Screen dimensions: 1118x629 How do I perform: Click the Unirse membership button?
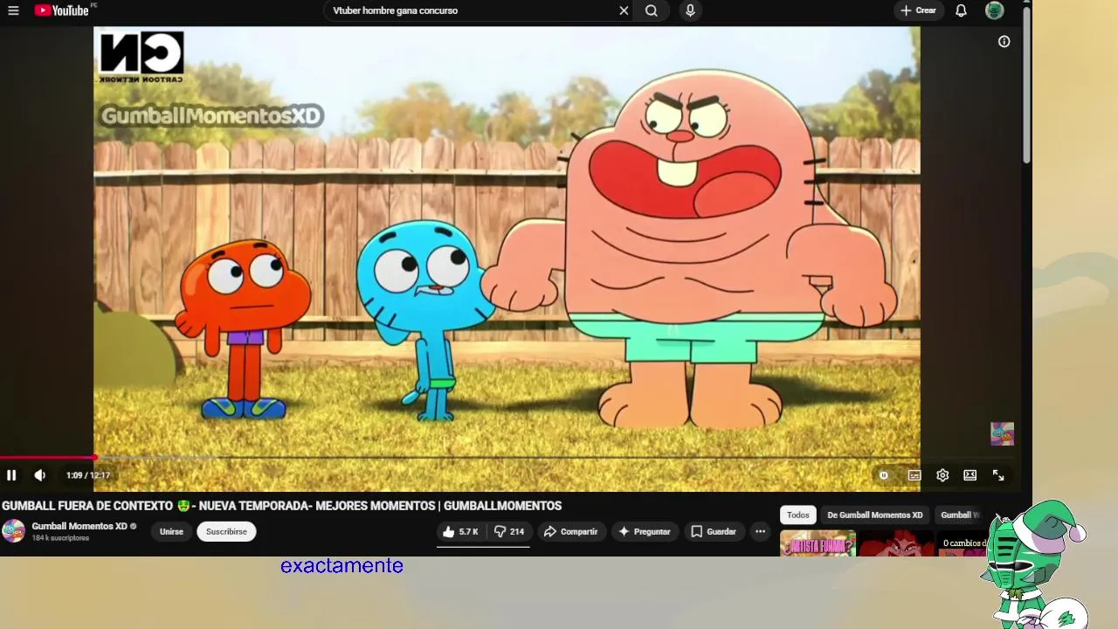(171, 531)
